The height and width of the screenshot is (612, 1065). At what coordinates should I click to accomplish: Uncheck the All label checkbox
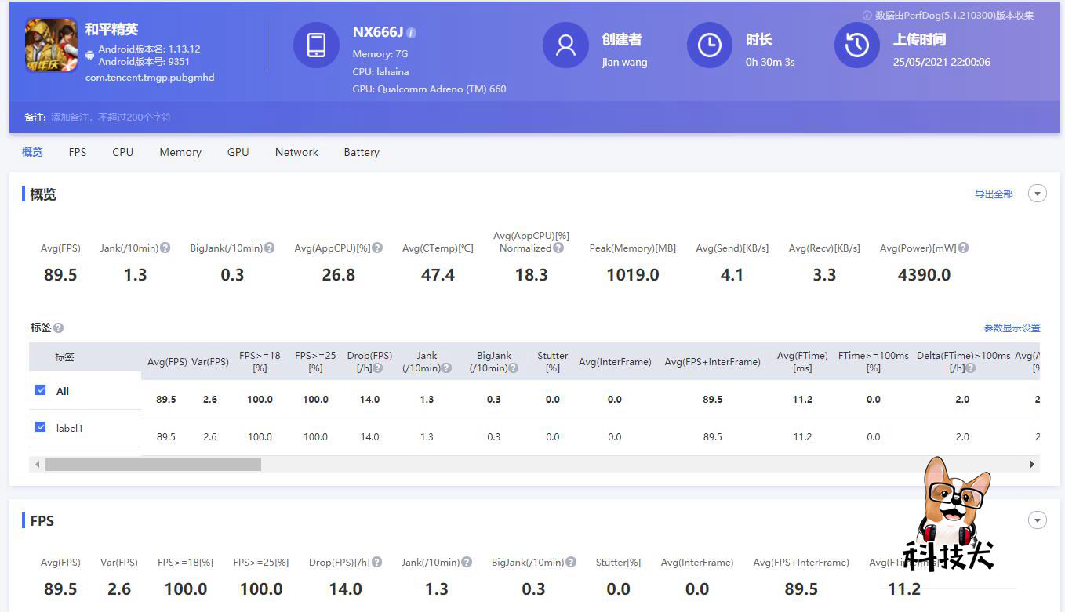(41, 390)
